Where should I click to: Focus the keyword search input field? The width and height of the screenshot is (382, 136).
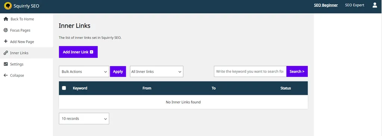pos(250,72)
